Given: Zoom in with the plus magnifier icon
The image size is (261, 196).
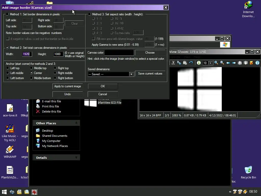Looking at the screenshot, I should click(x=216, y=63).
